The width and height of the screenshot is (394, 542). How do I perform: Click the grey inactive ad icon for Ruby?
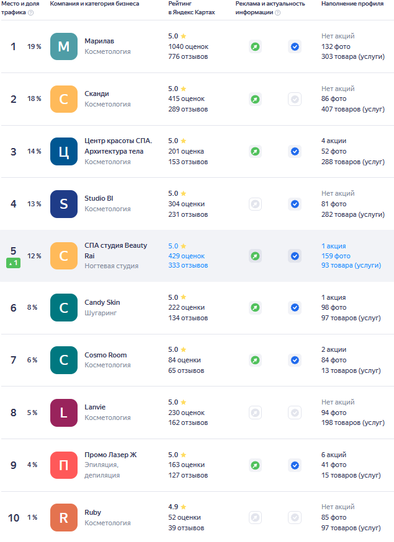point(255,517)
